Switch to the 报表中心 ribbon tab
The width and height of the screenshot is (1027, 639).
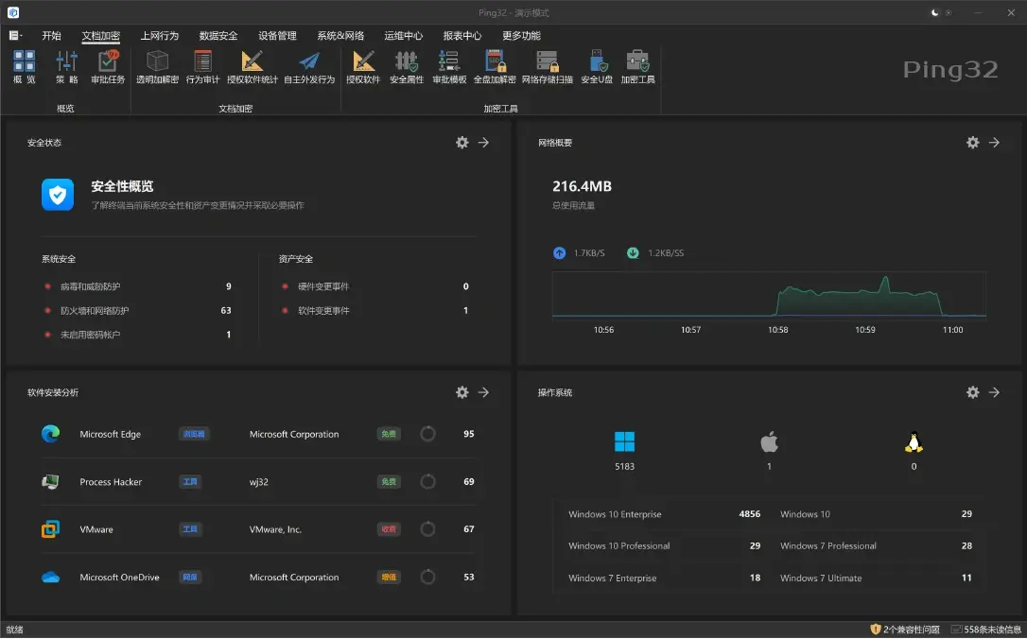(460, 36)
